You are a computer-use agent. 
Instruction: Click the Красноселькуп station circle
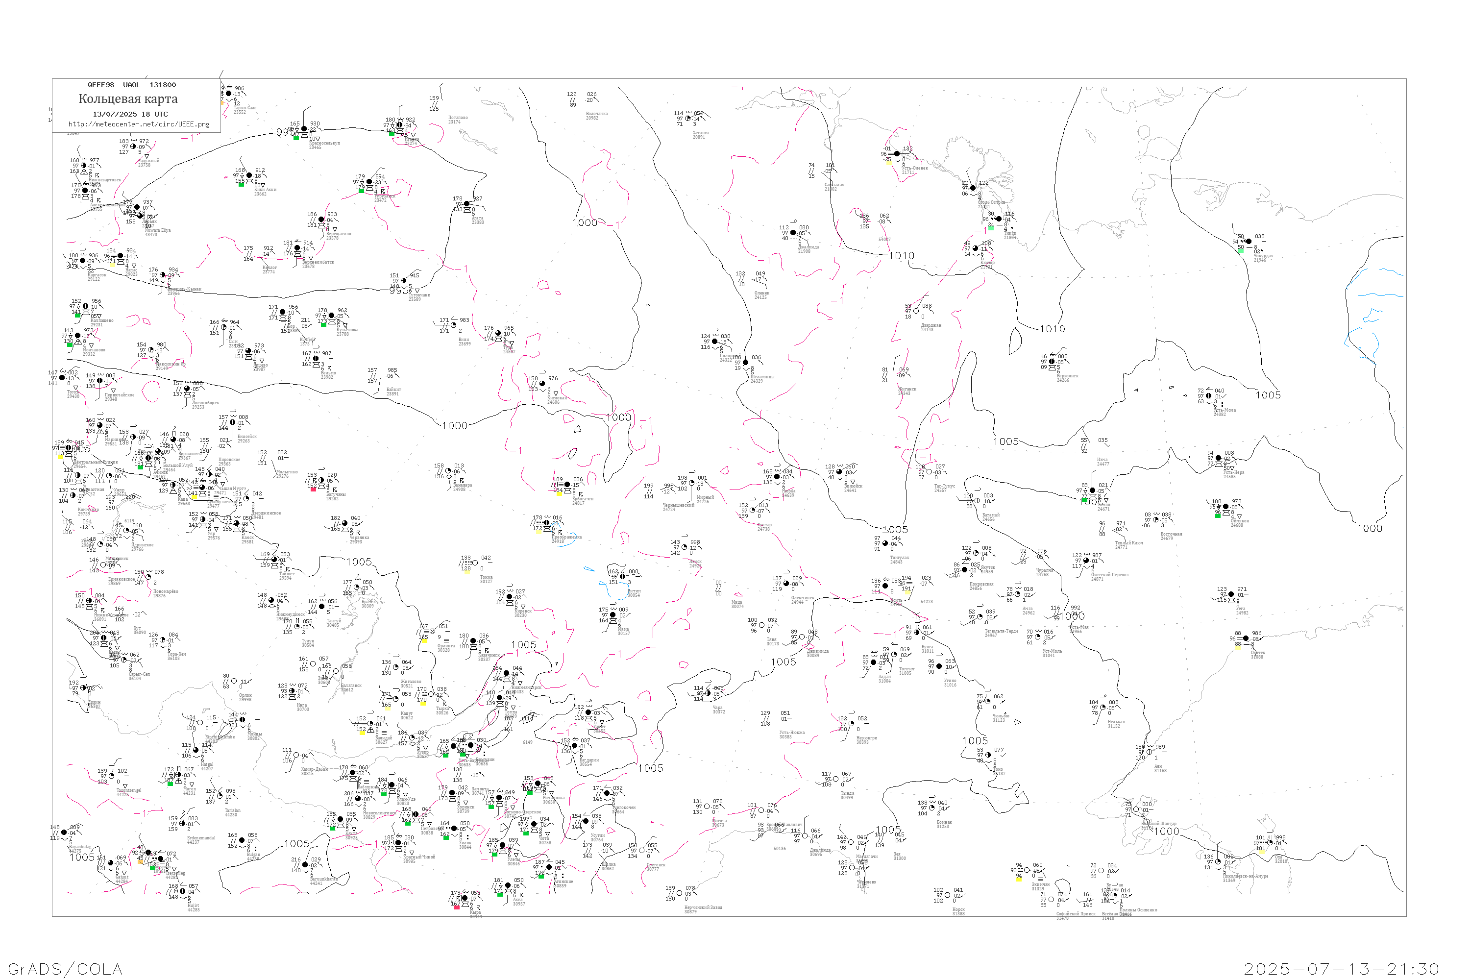pos(304,129)
